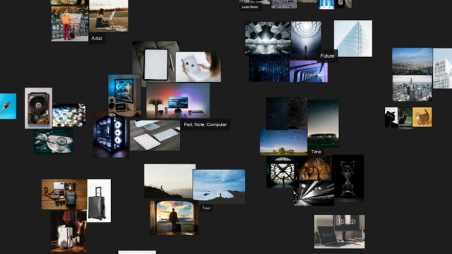Select black cat on white photo

tap(392, 117)
